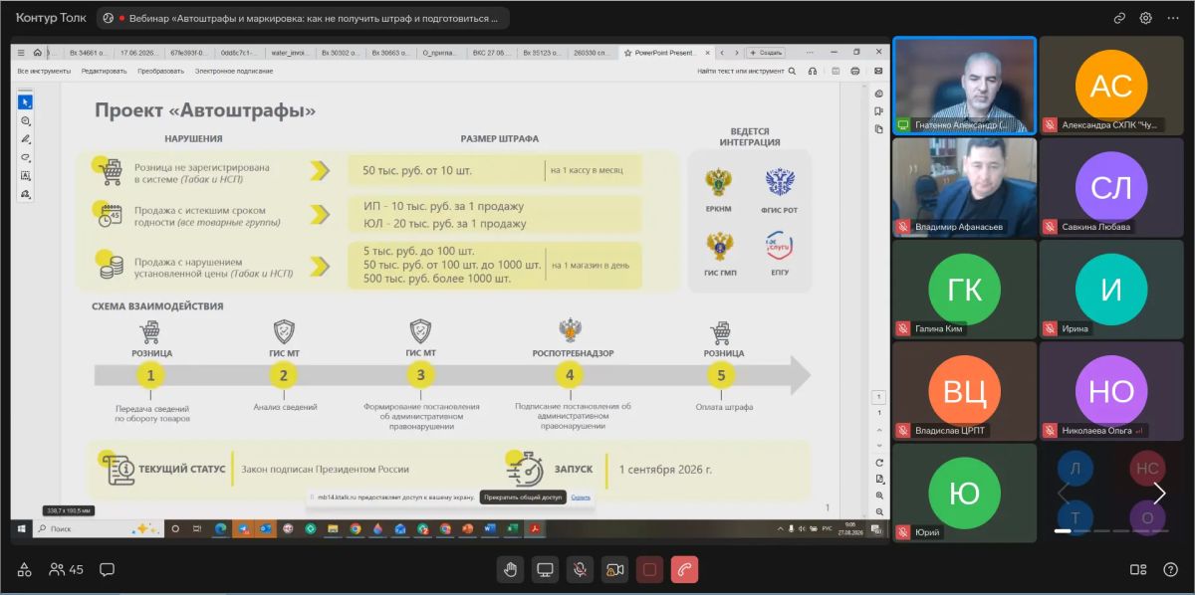Raise hand in the meeting

tap(511, 570)
